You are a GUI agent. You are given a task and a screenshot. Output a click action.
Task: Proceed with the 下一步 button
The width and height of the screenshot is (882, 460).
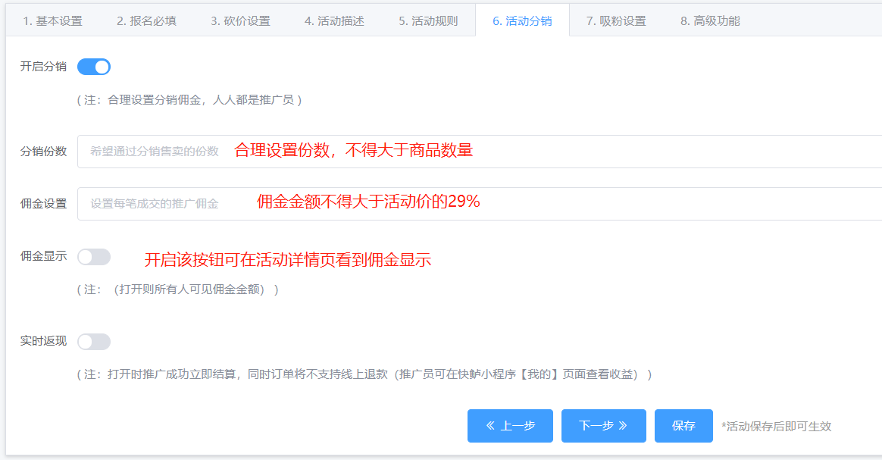[x=603, y=426]
